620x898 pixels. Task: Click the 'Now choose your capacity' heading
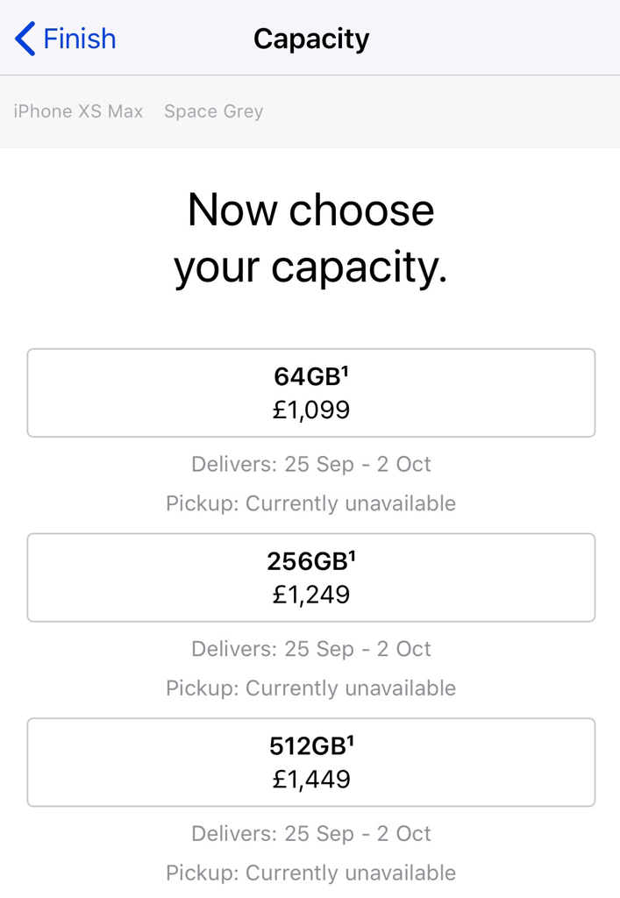coord(310,239)
